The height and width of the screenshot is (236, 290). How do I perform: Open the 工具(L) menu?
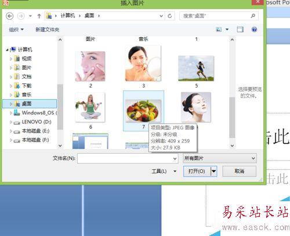(164, 171)
